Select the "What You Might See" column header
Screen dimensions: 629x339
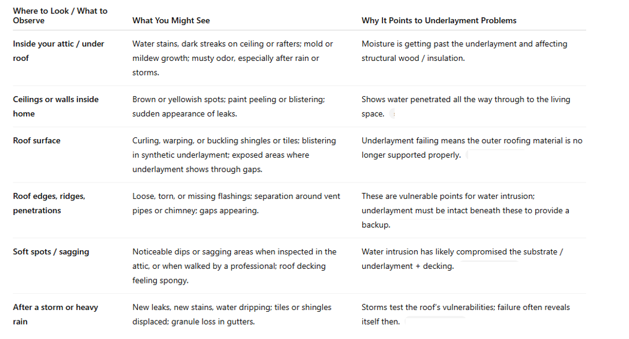pos(171,21)
